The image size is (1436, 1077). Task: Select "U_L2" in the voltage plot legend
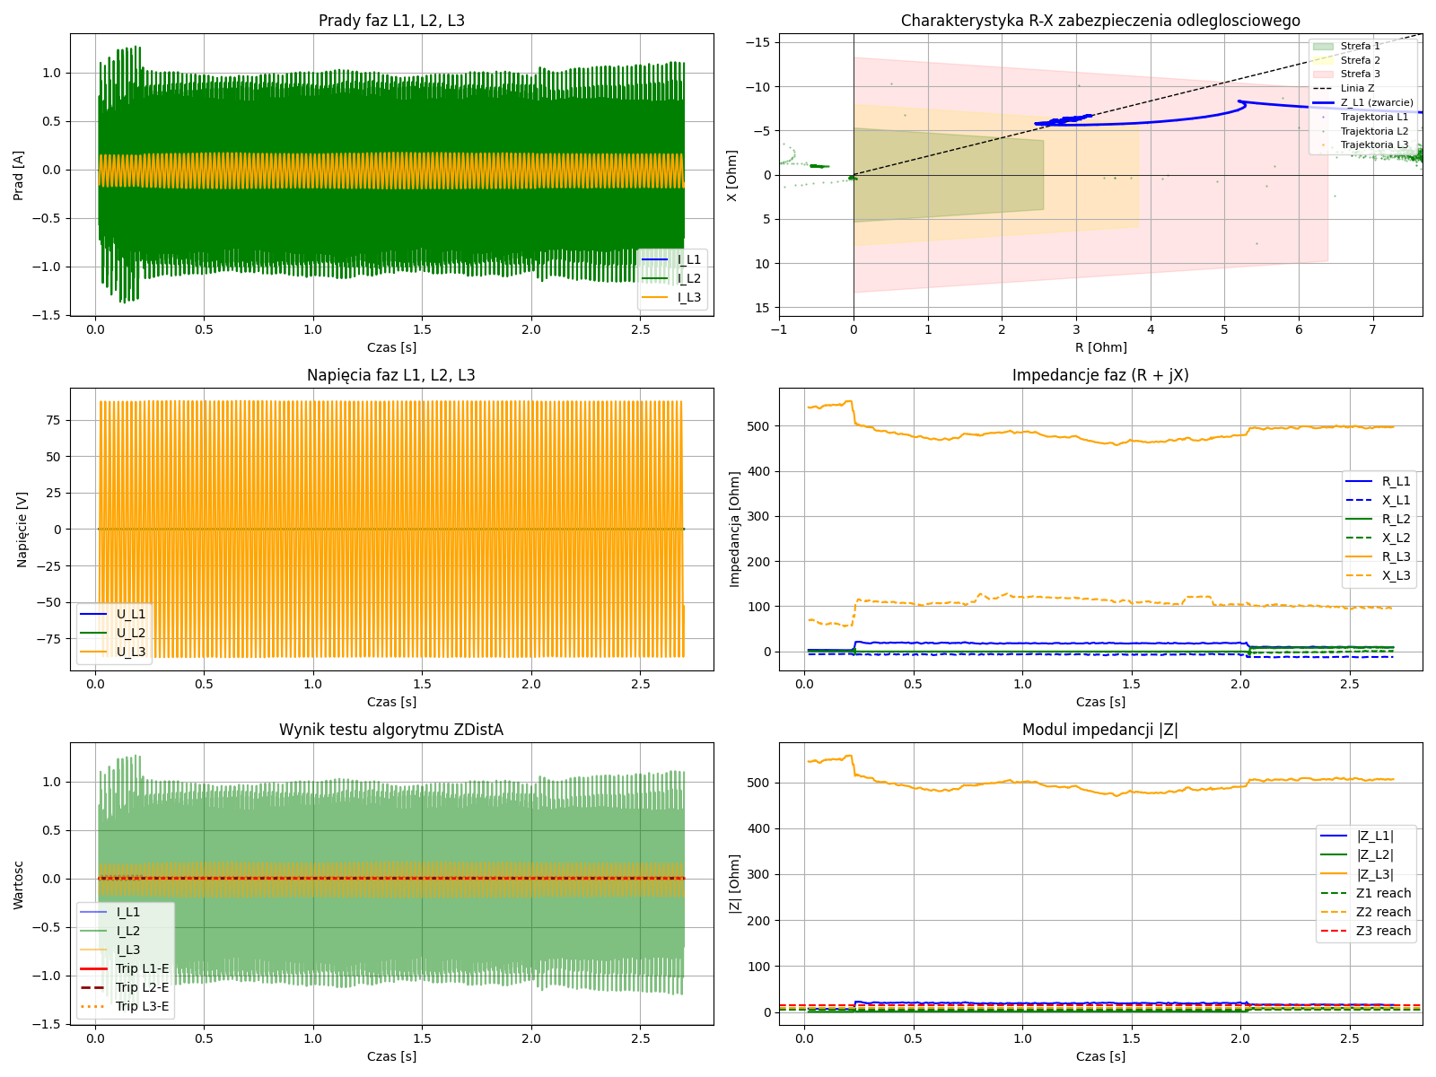[x=131, y=633]
